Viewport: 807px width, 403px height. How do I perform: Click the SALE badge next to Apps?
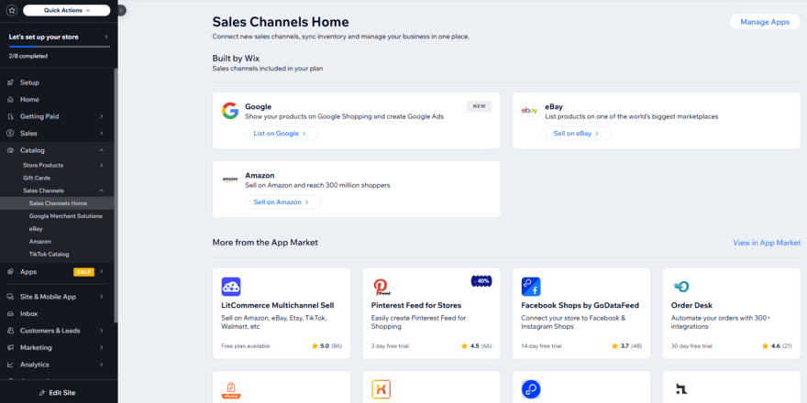coord(83,272)
